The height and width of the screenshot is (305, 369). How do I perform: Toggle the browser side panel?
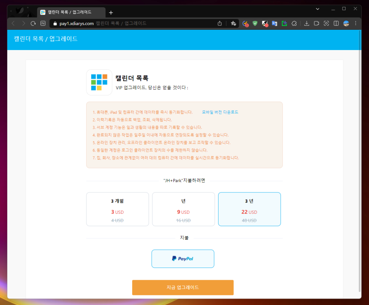336,23
